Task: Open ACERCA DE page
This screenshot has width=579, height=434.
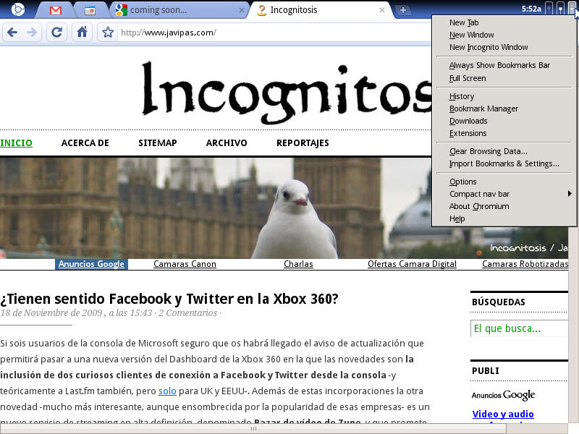Action: tap(85, 142)
